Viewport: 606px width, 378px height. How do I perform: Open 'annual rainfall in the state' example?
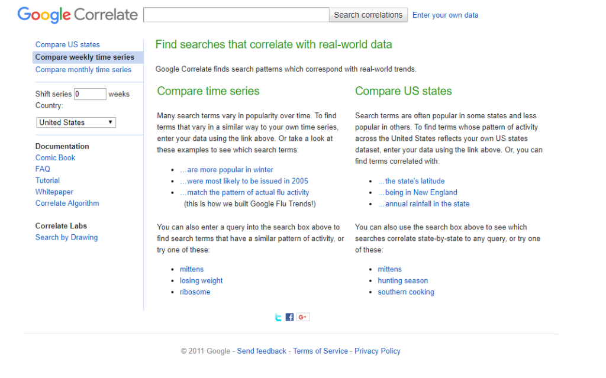tap(424, 203)
